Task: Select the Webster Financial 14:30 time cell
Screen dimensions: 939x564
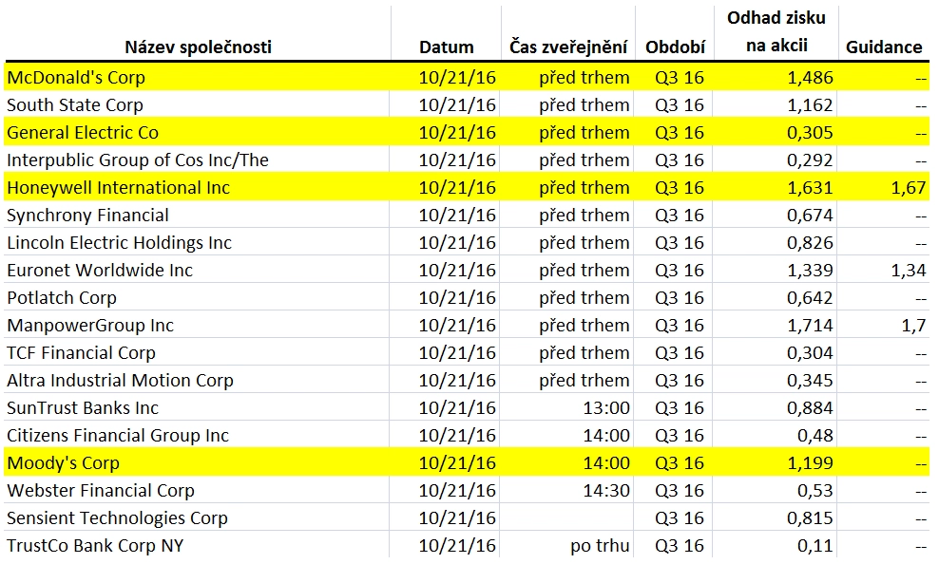Action: 606,491
